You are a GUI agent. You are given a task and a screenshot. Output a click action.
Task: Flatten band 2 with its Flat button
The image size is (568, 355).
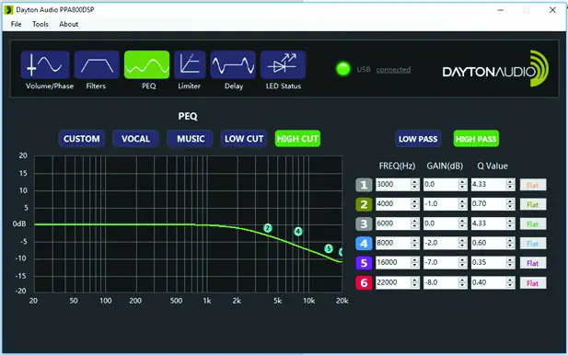pyautogui.click(x=533, y=204)
